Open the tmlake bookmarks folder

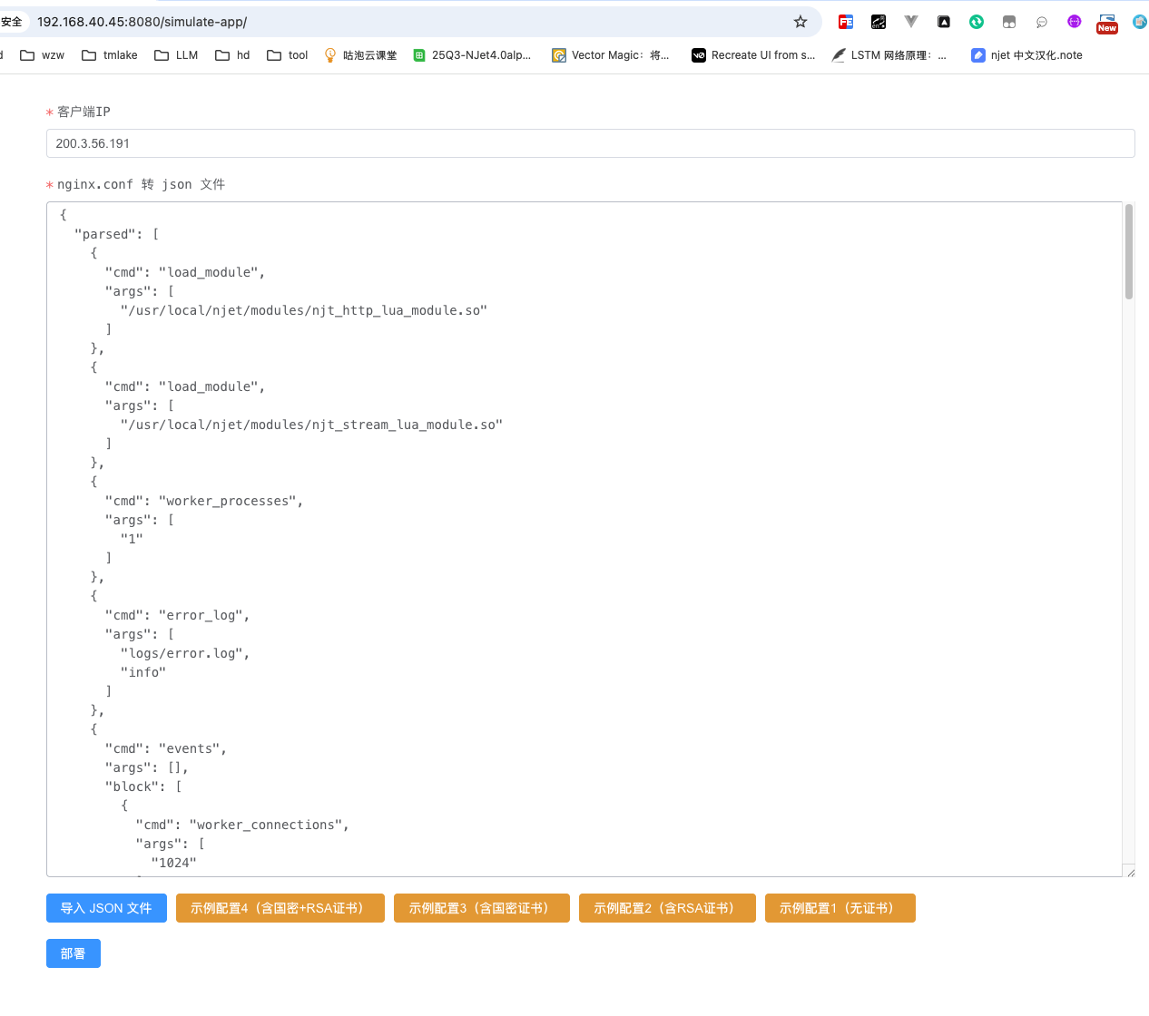coord(110,55)
